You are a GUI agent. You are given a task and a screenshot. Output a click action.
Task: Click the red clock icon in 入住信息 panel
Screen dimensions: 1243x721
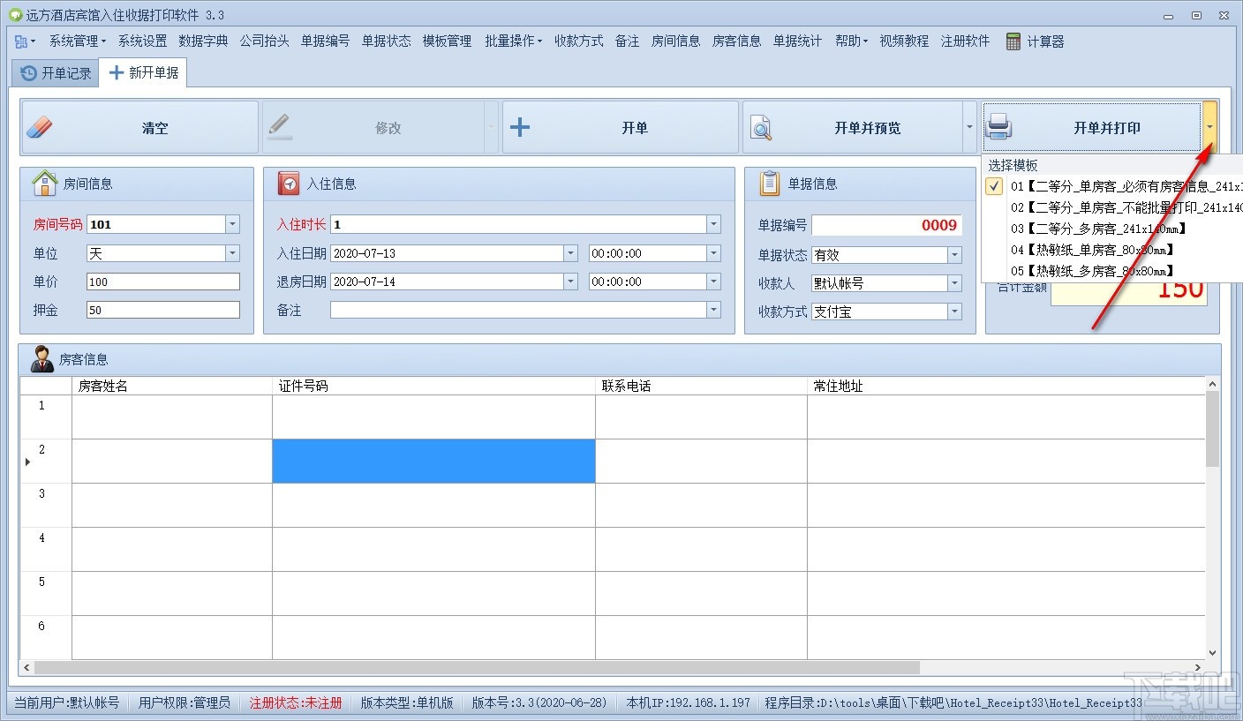tap(289, 184)
